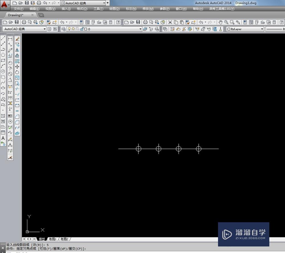Screen dimensions: 285x253
Task: Select the Array modify tool
Action: (x=17, y=61)
